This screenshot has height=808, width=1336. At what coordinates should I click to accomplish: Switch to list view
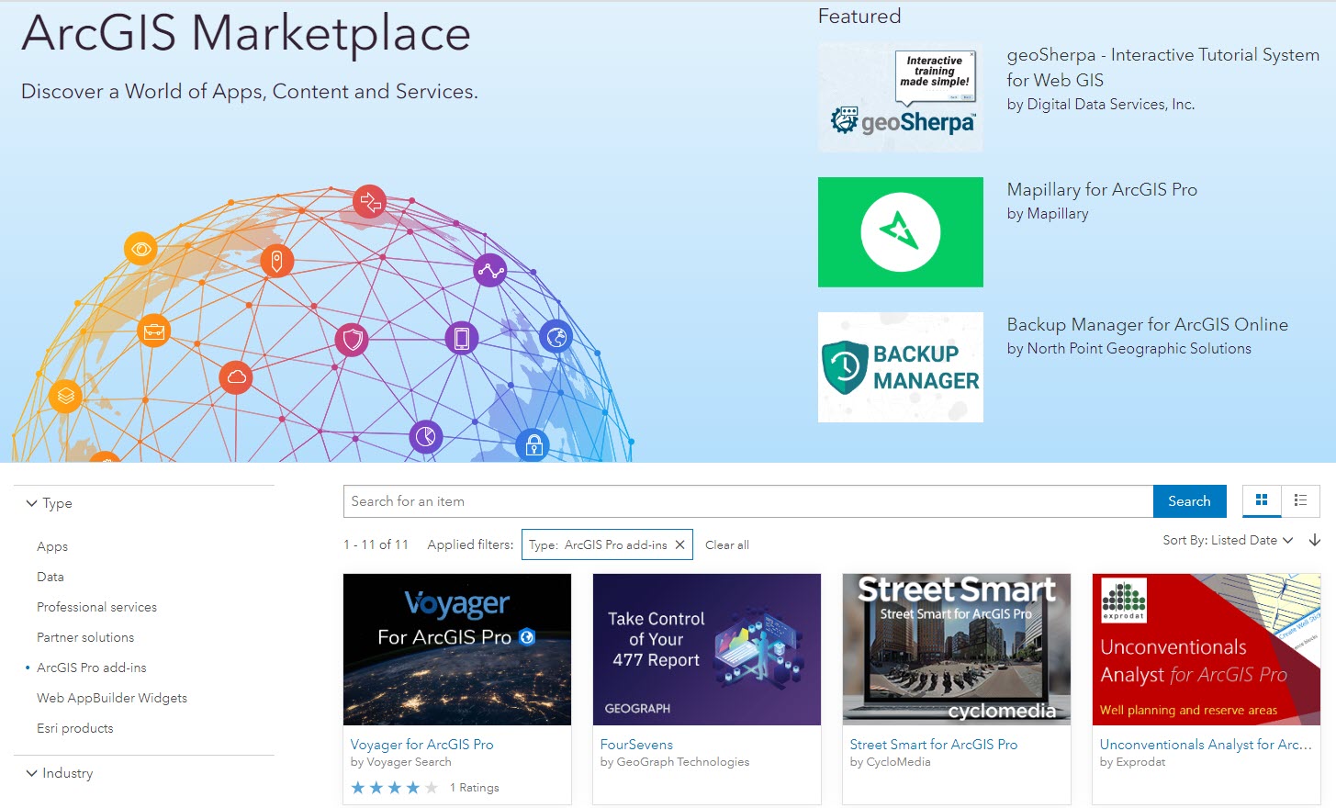(x=1301, y=501)
